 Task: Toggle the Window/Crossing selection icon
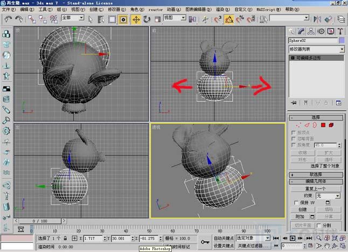click(x=123, y=19)
